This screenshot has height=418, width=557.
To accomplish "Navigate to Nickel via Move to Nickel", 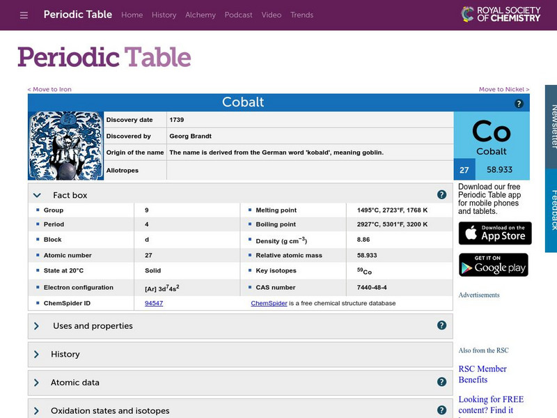I will pos(503,89).
